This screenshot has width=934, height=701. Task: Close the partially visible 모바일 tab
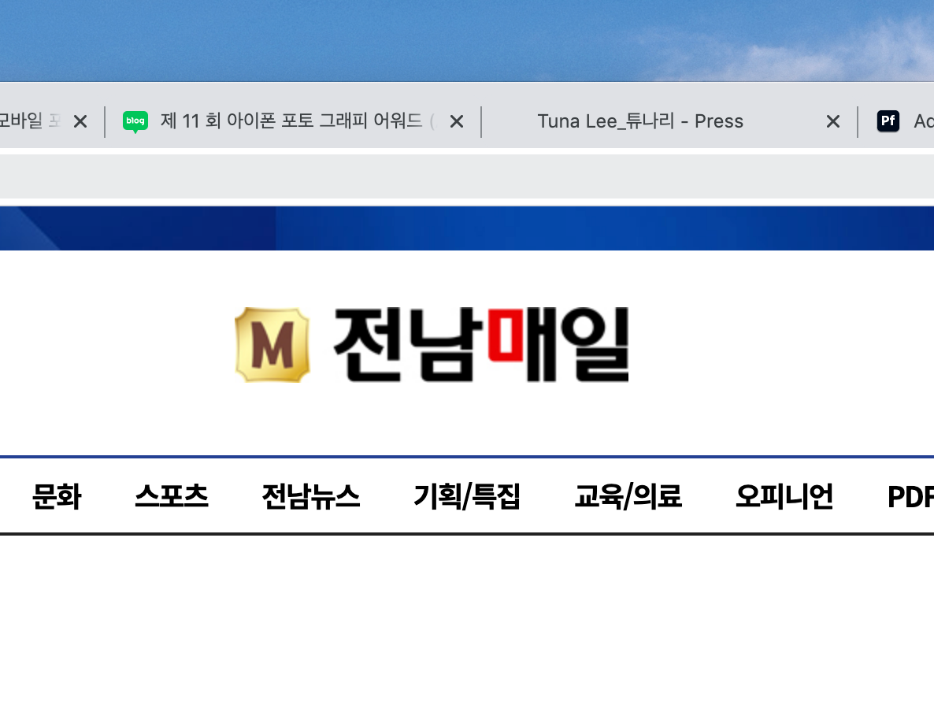pos(80,122)
